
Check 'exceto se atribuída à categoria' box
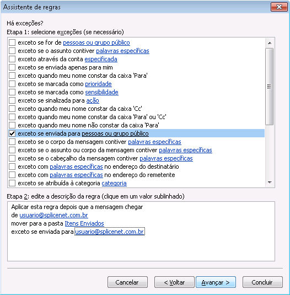12,183
